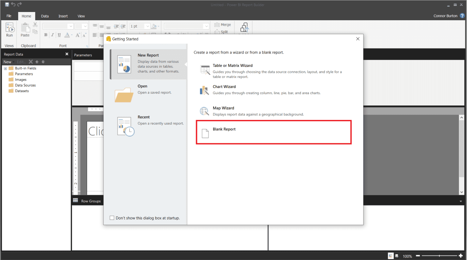Open font color dropdown arrow
This screenshot has height=260, width=467.
pos(72,35)
